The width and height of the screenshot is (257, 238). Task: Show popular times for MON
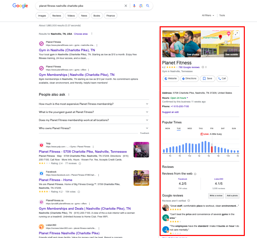[x=167, y=128]
